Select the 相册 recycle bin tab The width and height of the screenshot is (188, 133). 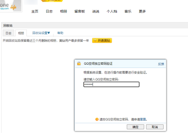click(x=21, y=33)
